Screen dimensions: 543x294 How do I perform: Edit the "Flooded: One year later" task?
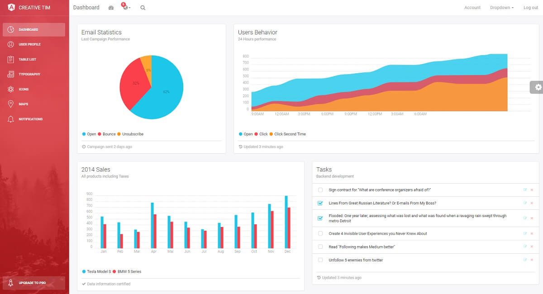[525, 218]
